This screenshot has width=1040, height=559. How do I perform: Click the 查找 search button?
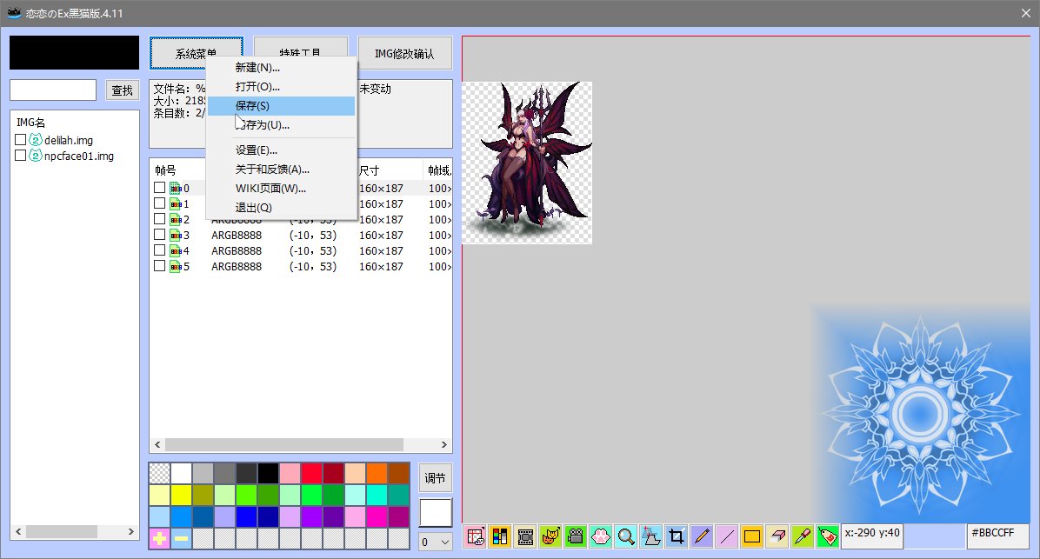click(x=122, y=90)
